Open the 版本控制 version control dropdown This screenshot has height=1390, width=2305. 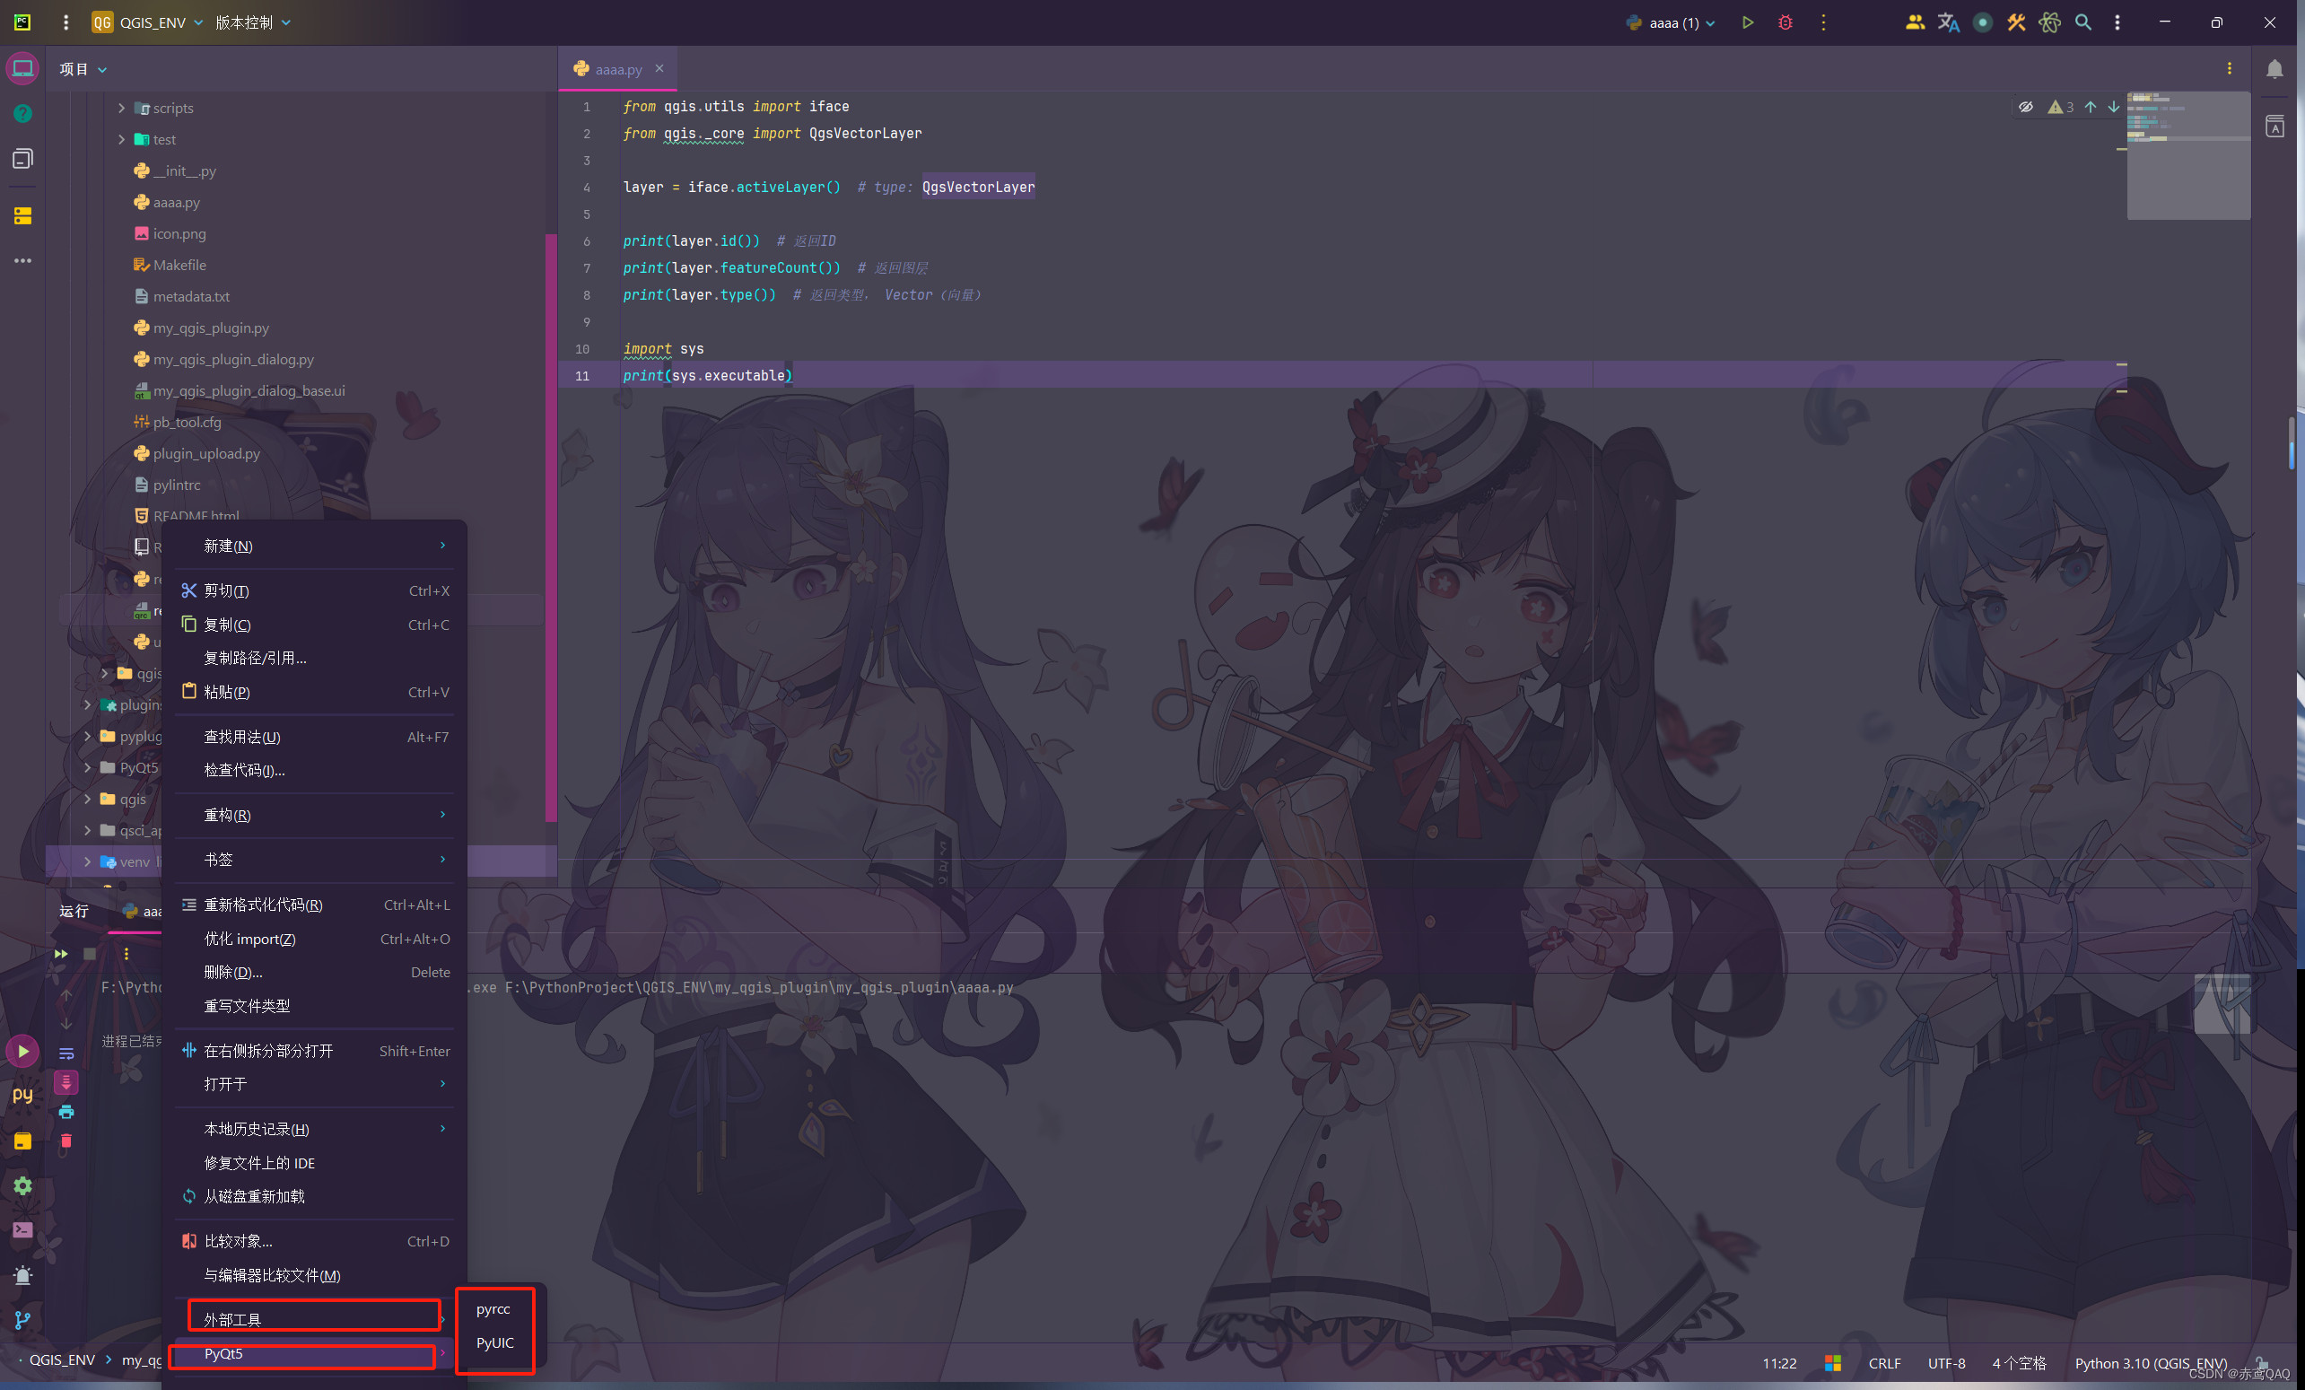coord(254,22)
